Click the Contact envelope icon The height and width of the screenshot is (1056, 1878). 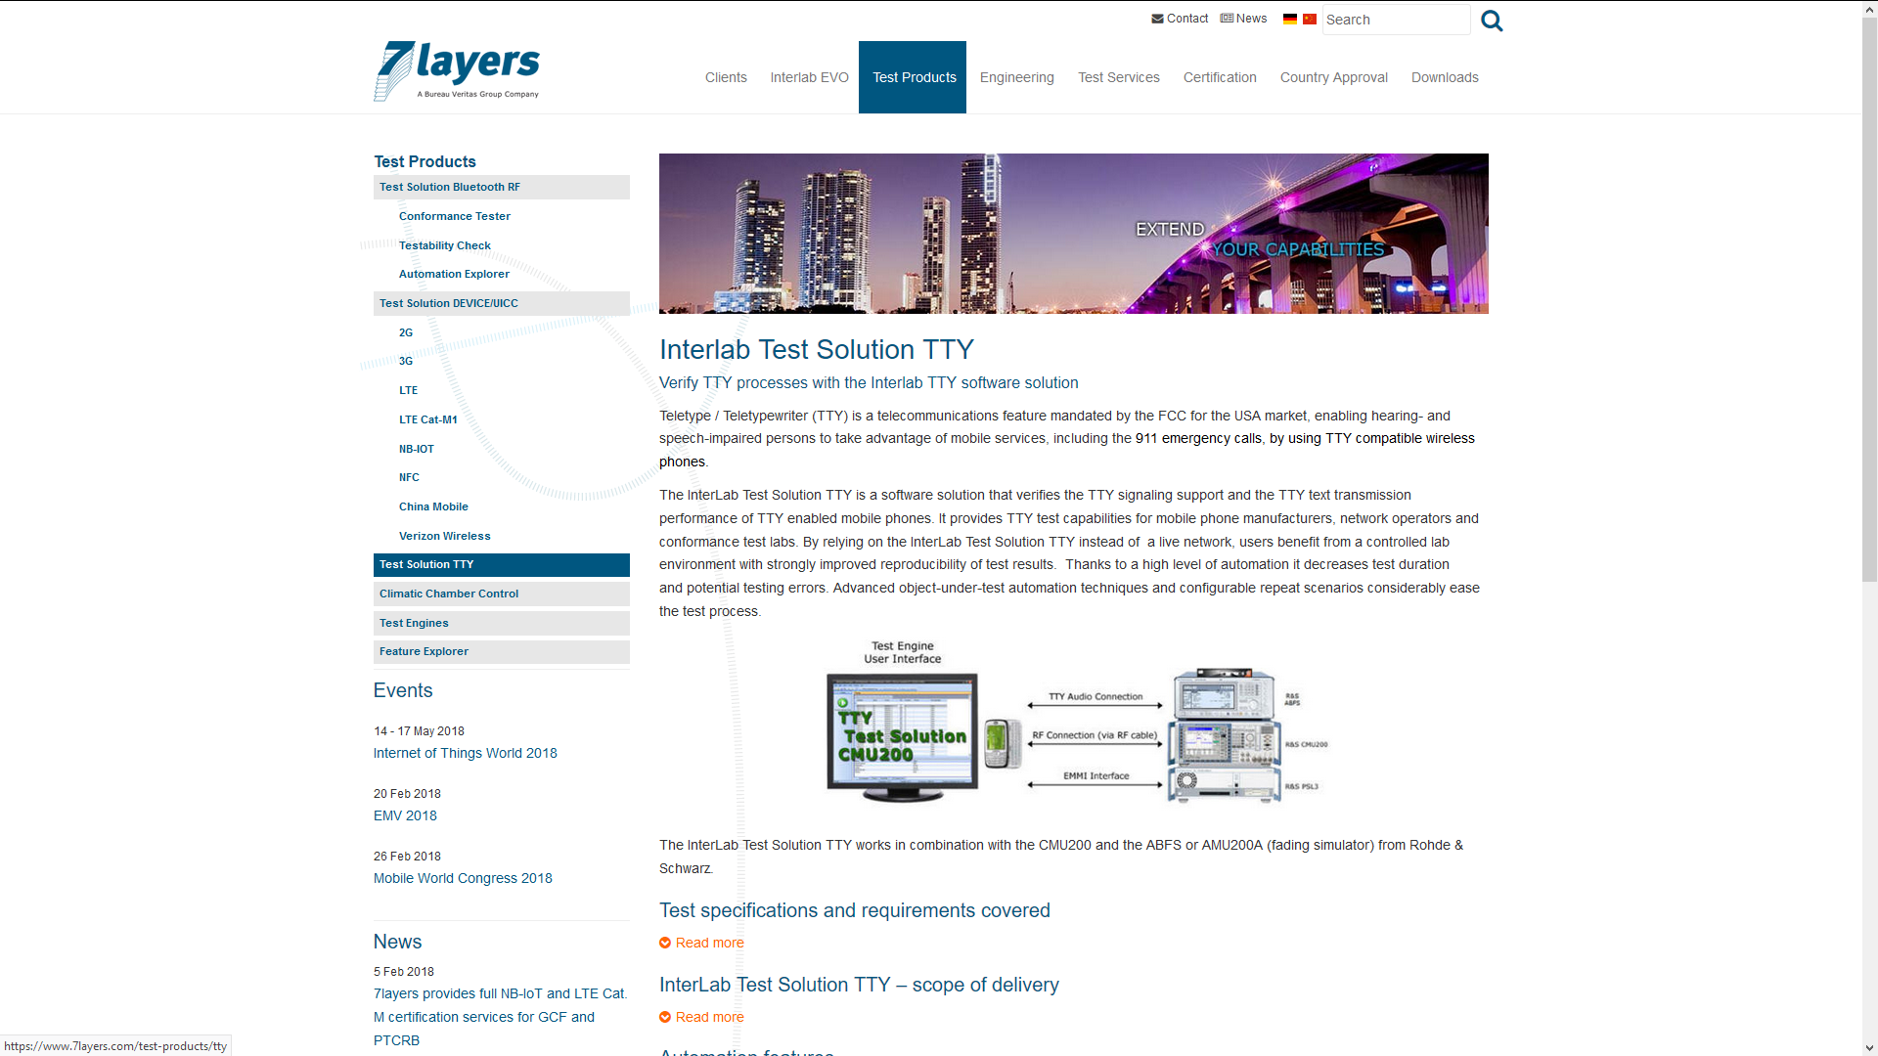pyautogui.click(x=1157, y=19)
